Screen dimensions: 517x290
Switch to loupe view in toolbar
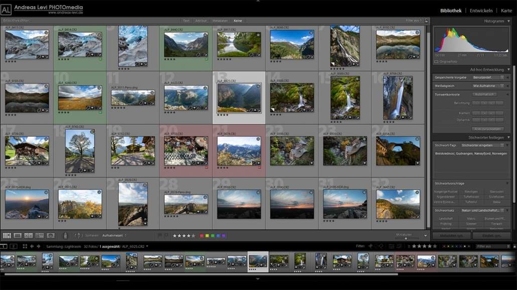click(18, 236)
